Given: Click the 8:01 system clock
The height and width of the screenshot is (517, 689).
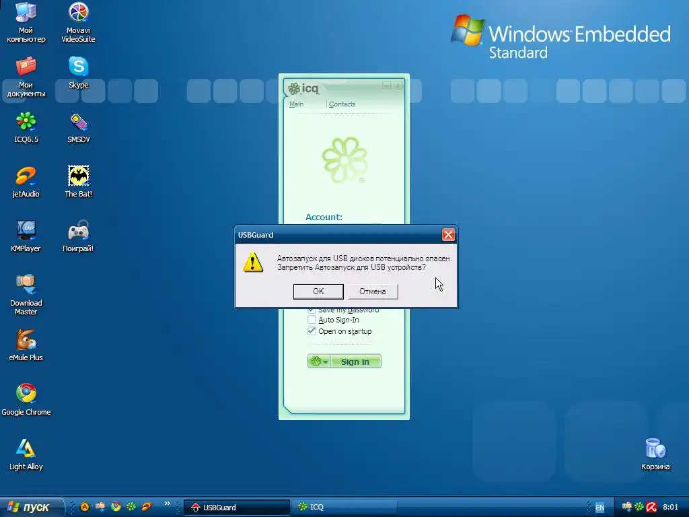Looking at the screenshot, I should (x=670, y=508).
